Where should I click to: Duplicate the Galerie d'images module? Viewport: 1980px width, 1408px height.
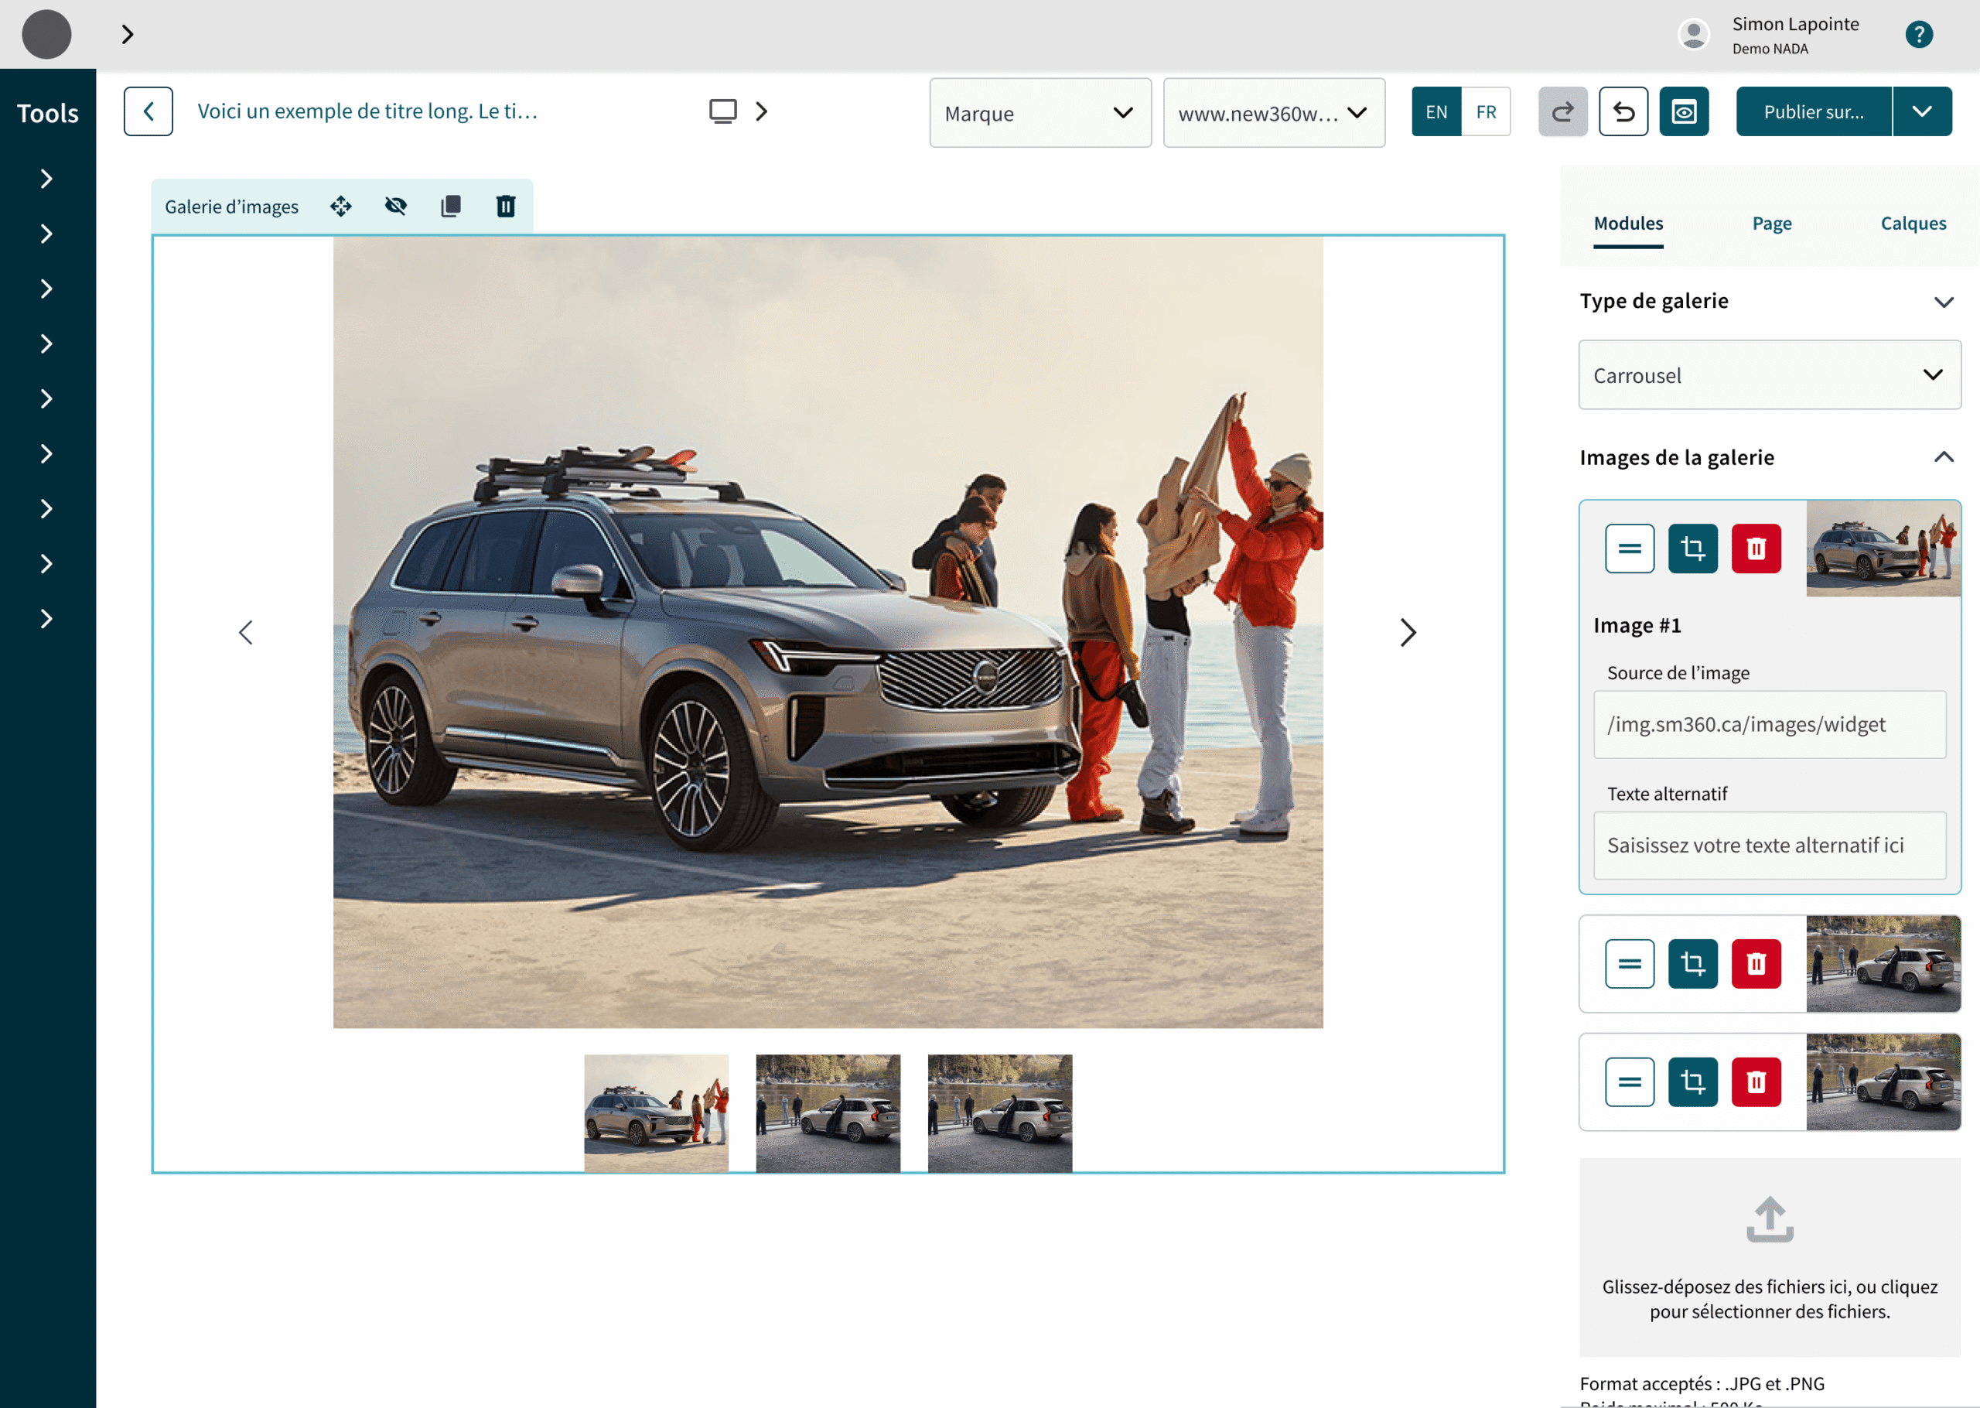click(x=451, y=207)
